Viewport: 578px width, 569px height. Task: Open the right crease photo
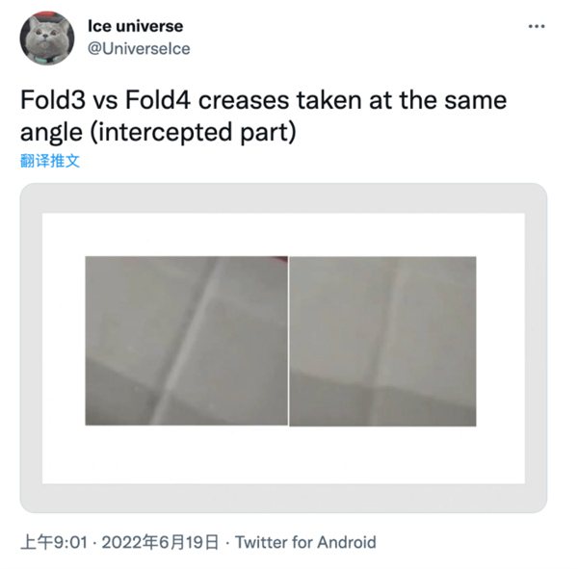click(x=382, y=340)
